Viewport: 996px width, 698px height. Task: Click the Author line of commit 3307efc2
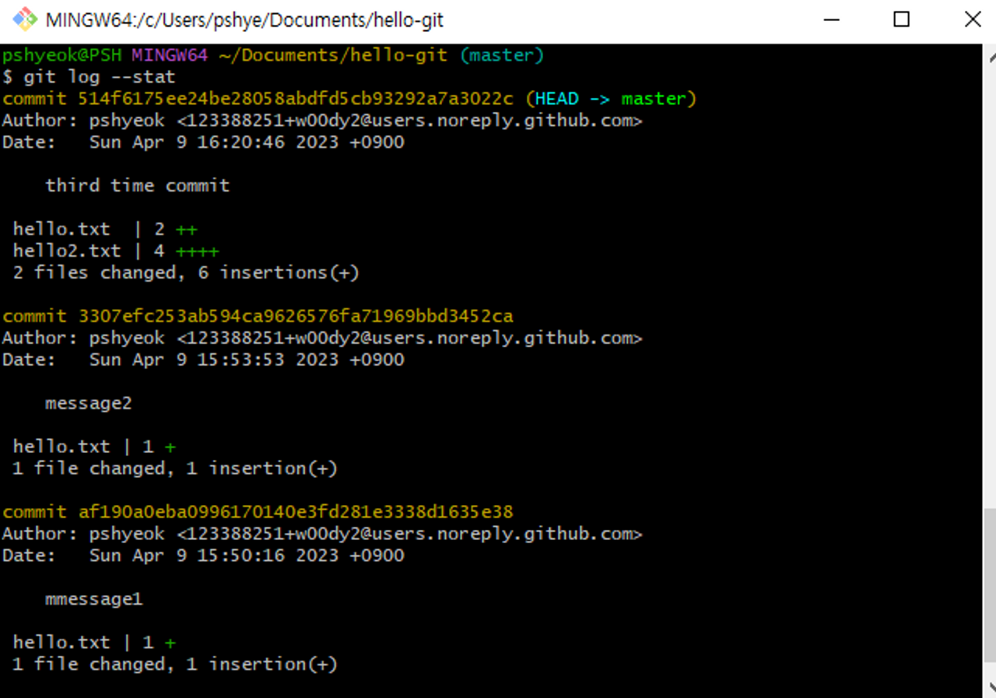point(322,338)
